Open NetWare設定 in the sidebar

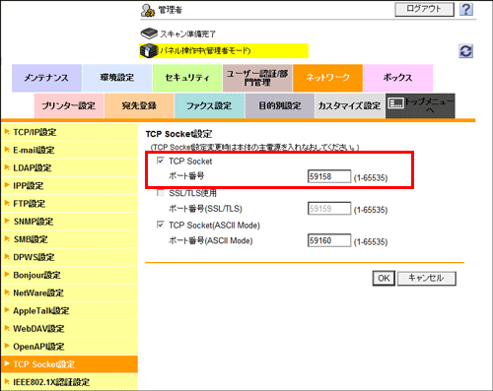pyautogui.click(x=69, y=293)
